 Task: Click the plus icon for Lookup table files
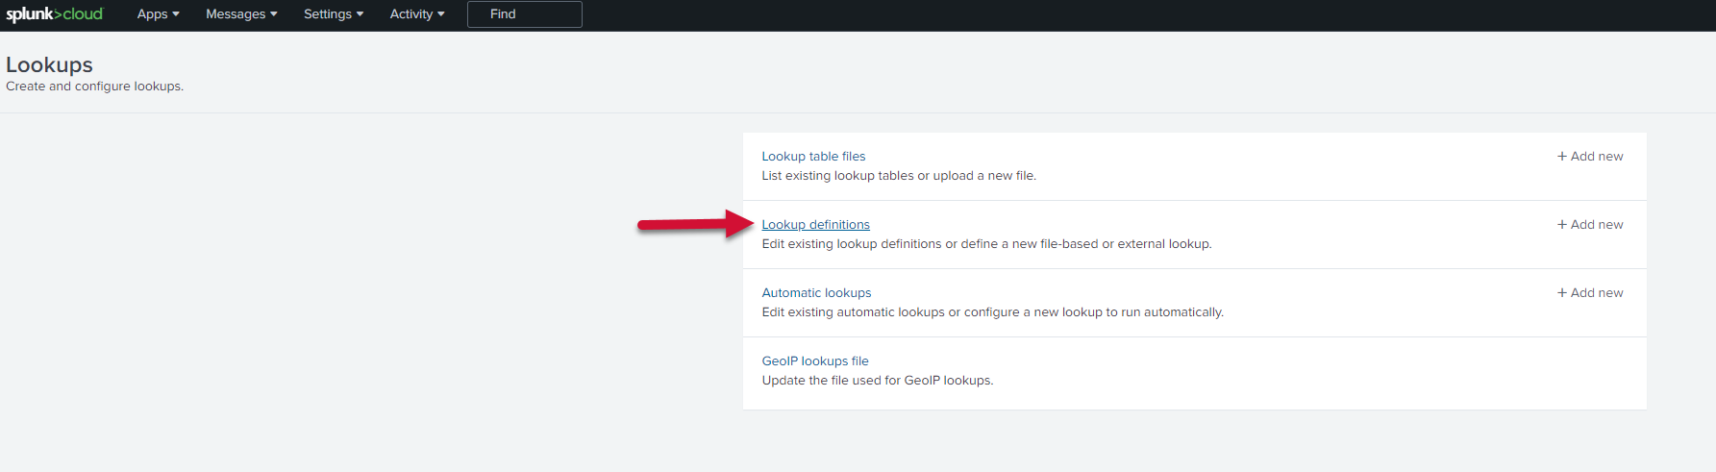click(1562, 157)
